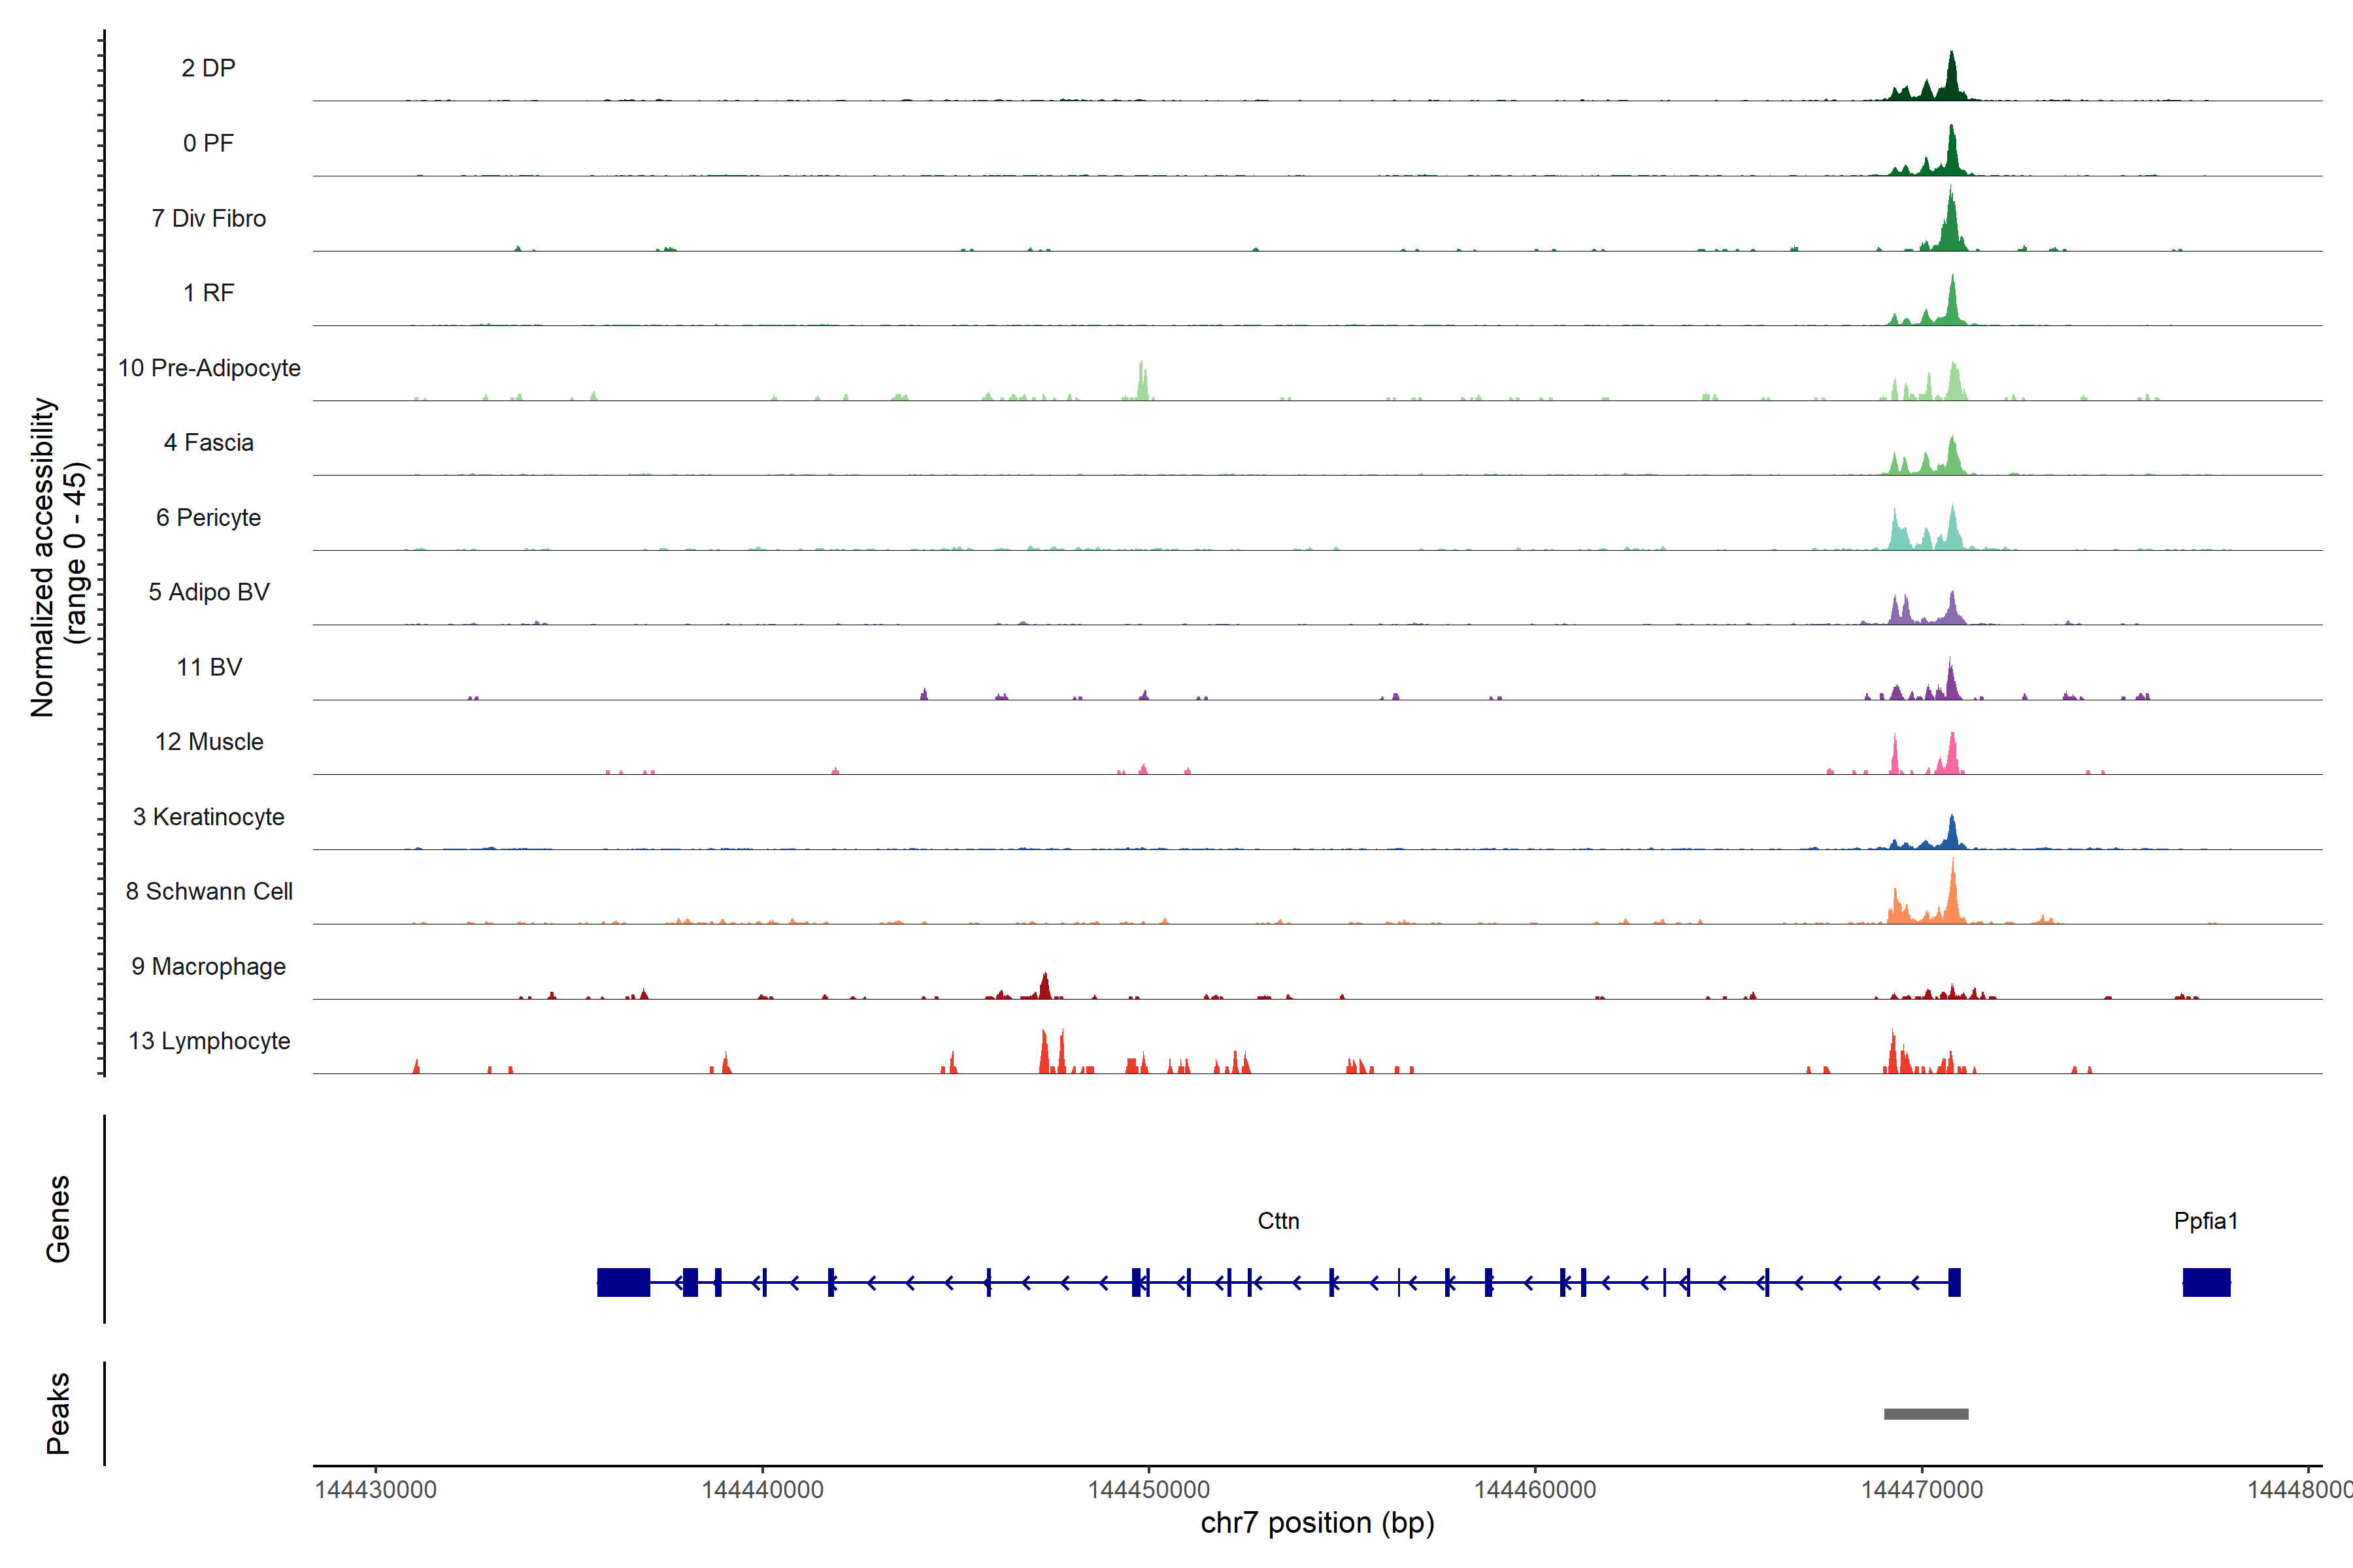
Task: Select the 6 Pericyte track label
Action: point(208,517)
